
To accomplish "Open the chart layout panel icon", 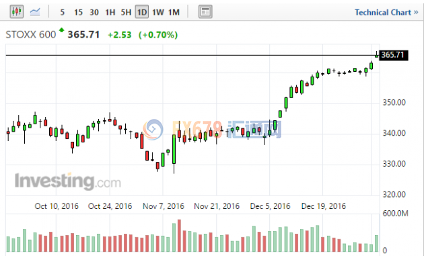I will [205, 12].
